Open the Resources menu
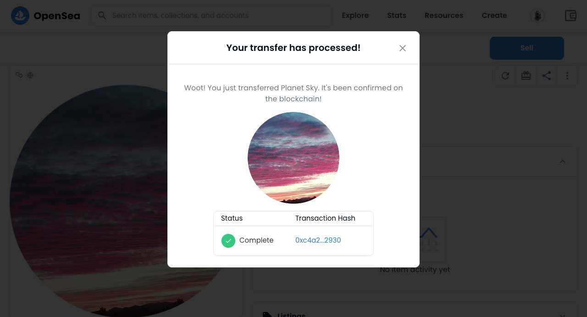Image resolution: width=587 pixels, height=317 pixels. click(444, 16)
